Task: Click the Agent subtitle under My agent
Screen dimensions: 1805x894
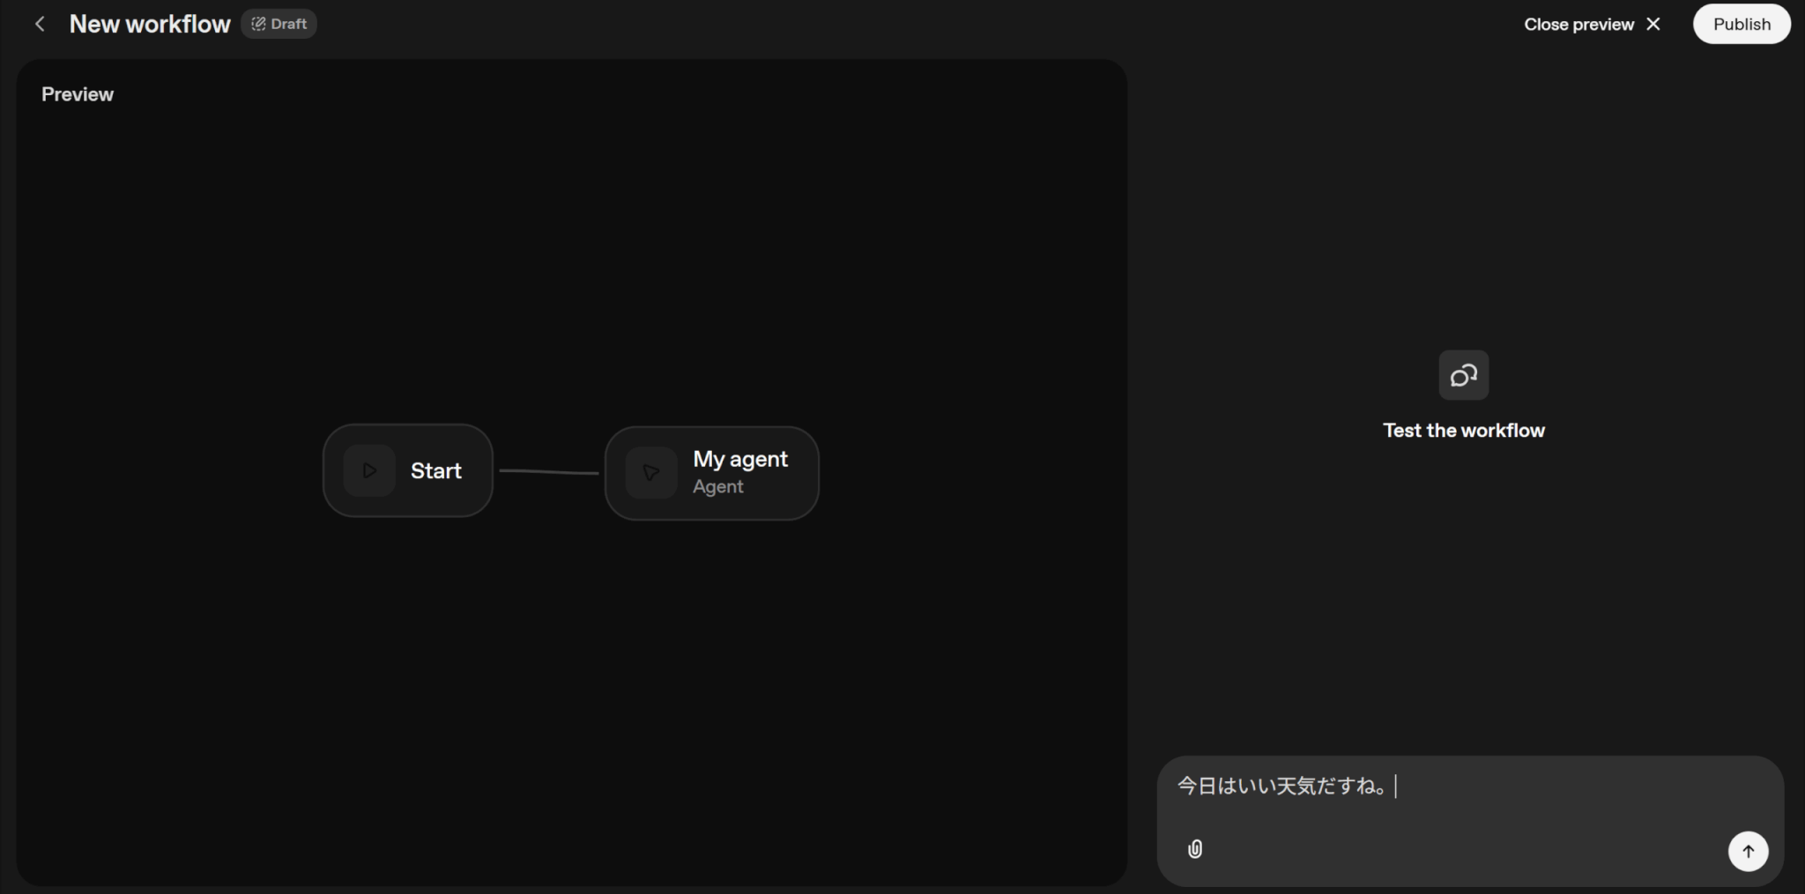Action: pos(717,486)
